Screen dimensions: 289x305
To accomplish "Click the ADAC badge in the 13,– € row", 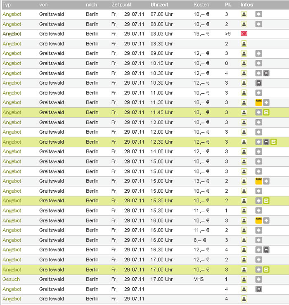I will (258, 181).
